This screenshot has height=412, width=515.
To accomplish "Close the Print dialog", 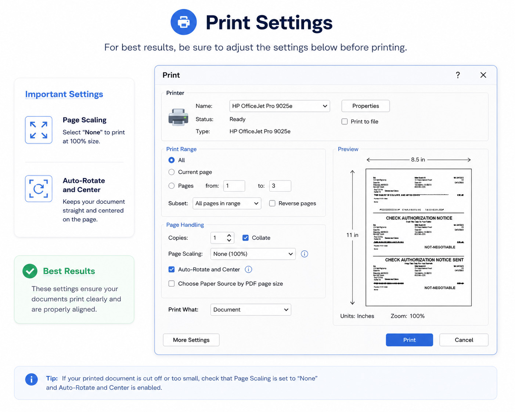I will [483, 75].
